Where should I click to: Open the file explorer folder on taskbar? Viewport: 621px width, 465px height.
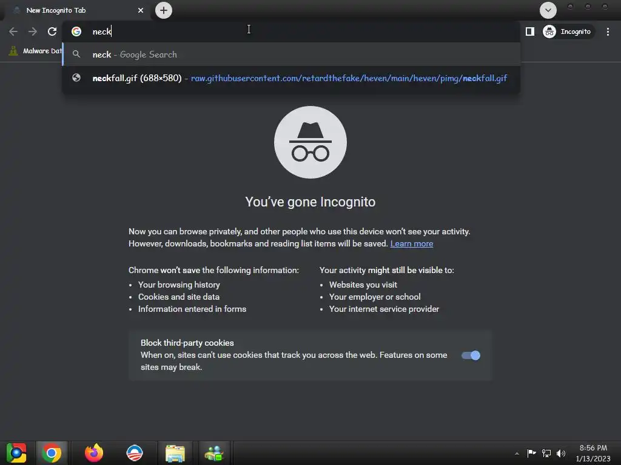pyautogui.click(x=175, y=453)
